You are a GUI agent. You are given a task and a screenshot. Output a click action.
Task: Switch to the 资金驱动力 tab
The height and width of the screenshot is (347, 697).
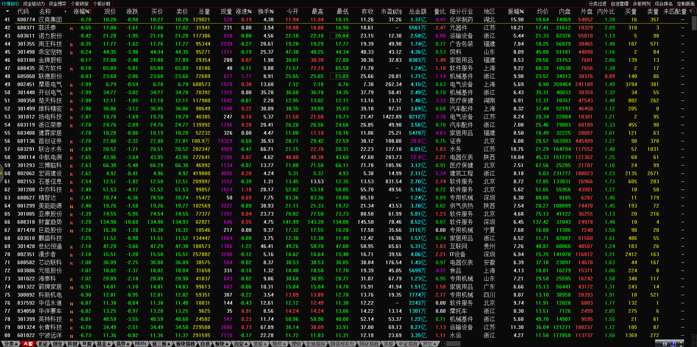pyautogui.click(x=34, y=4)
